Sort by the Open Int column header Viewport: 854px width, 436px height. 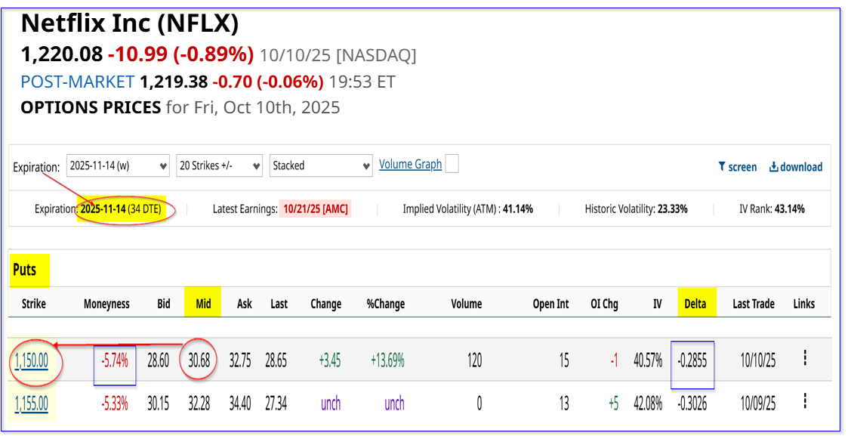coord(550,304)
